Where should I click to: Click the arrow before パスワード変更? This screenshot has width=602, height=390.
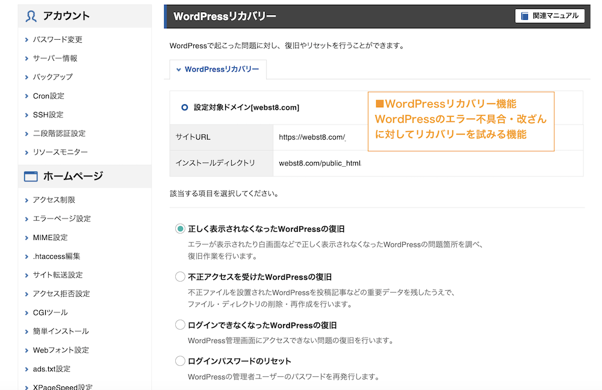pos(26,40)
